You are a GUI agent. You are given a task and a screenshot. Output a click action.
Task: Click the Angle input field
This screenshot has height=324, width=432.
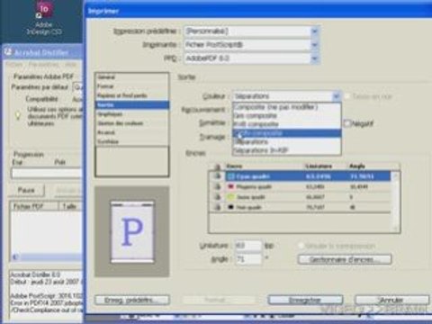(248, 259)
